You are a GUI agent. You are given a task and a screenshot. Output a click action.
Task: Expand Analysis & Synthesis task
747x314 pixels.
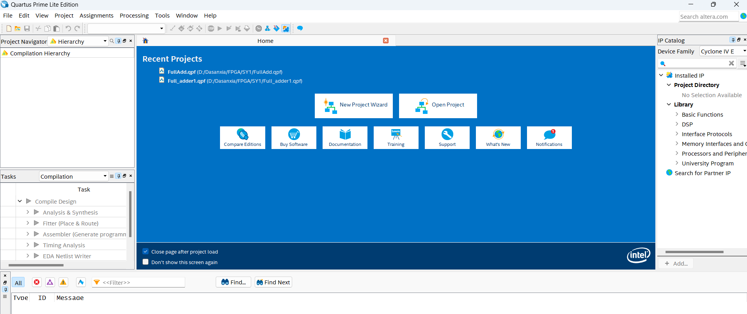tap(28, 212)
